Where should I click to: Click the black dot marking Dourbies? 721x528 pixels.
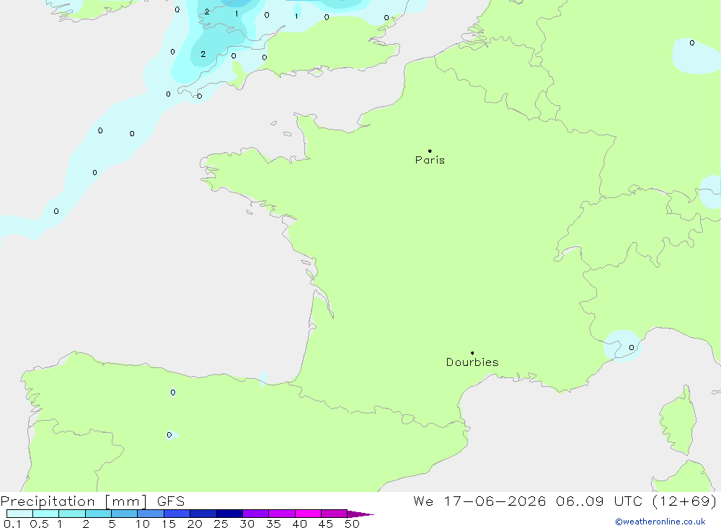[472, 353]
